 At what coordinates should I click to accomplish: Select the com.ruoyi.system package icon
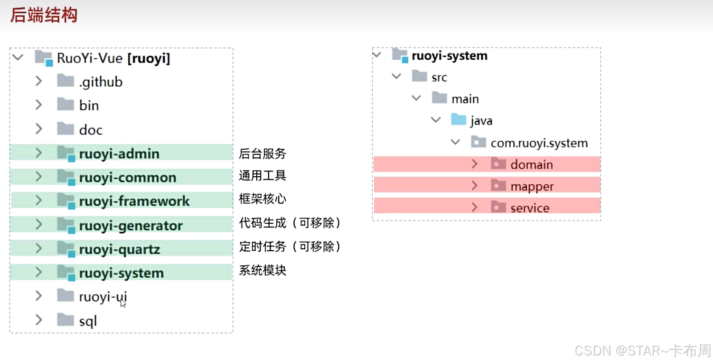(478, 142)
